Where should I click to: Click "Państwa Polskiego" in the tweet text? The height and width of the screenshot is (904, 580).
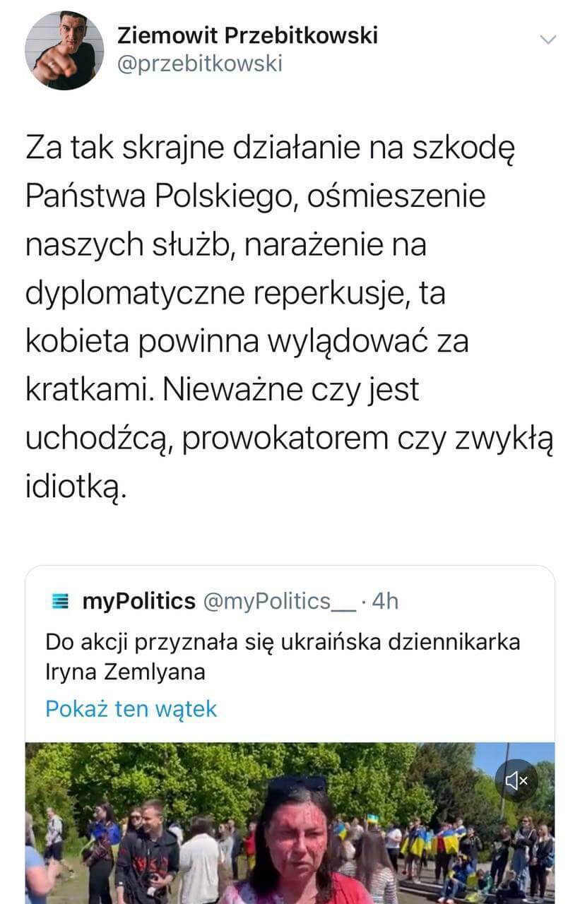coord(153,196)
